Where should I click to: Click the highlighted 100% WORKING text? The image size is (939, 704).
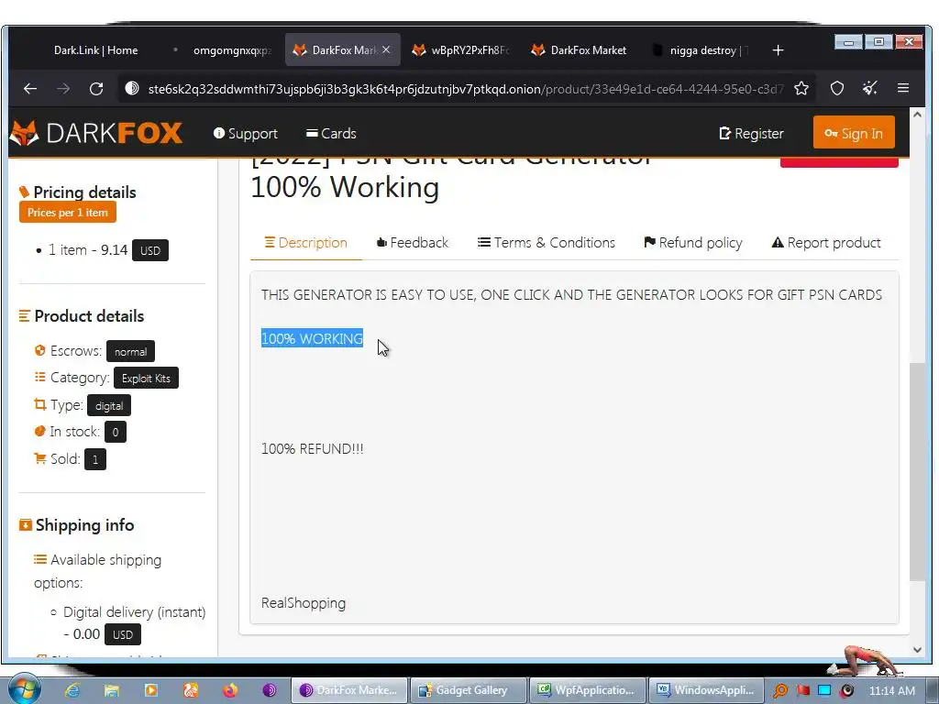(x=312, y=338)
